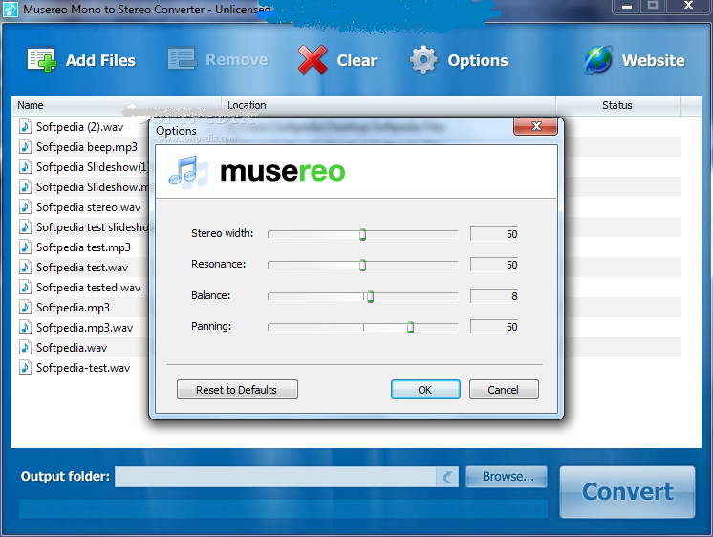This screenshot has height=537, width=713.
Task: Sort by the Name column header
Action: click(x=116, y=105)
